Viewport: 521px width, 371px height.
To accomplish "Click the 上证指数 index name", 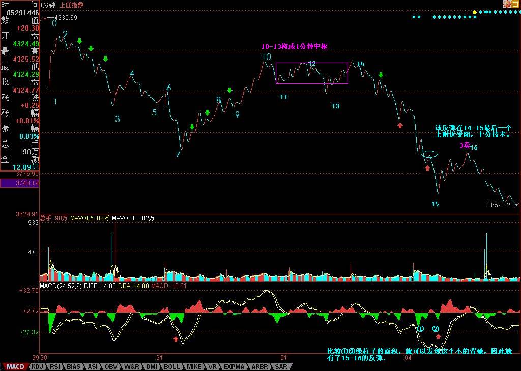I will click(72, 5).
